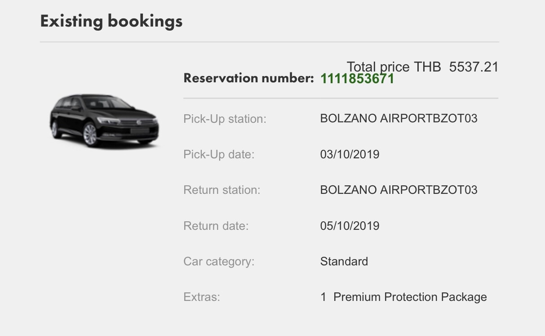The image size is (545, 336).
Task: Click the Reservation number label
Action: point(248,78)
